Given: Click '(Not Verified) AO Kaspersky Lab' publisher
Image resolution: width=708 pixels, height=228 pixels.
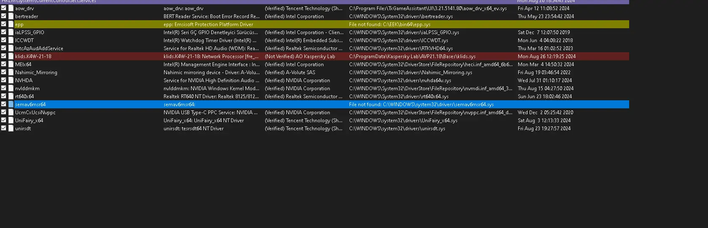Looking at the screenshot, I should [x=300, y=56].
